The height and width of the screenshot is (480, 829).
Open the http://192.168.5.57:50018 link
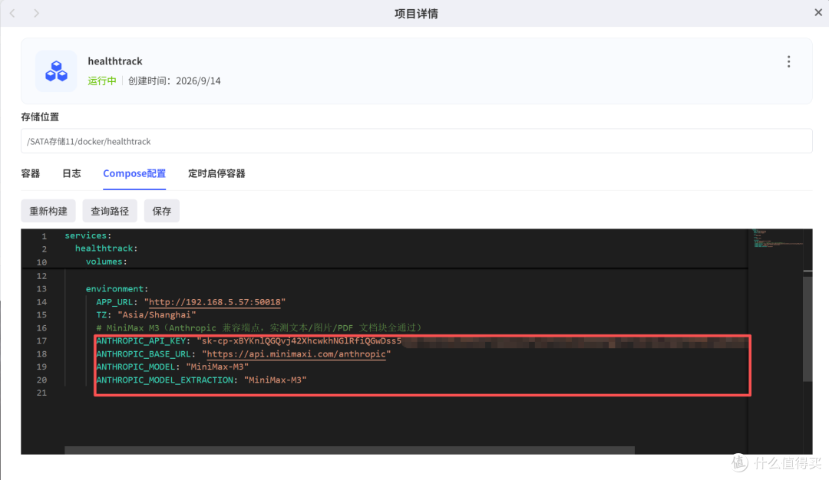click(x=215, y=302)
